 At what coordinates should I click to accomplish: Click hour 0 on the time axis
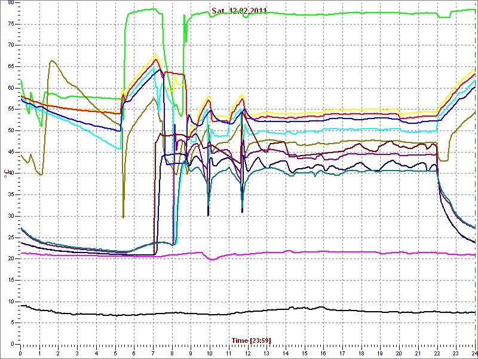[x=21, y=354]
